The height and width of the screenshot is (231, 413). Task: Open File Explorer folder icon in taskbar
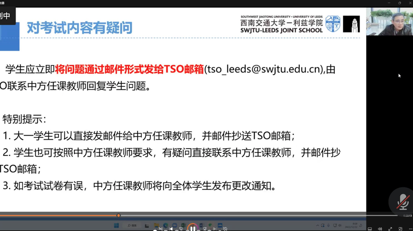coord(156,225)
